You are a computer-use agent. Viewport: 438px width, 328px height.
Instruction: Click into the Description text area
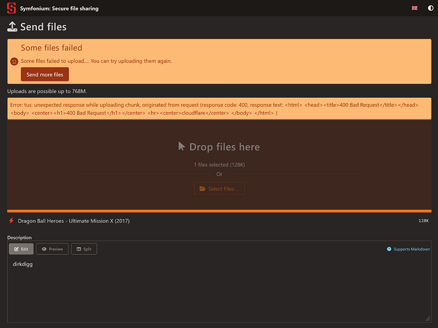click(219, 290)
